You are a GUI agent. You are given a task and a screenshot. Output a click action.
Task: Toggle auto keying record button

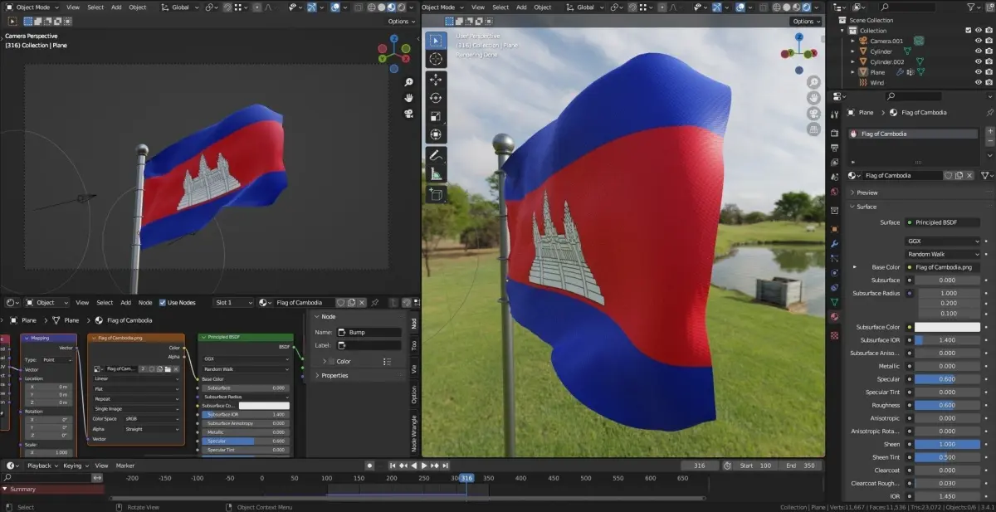click(370, 466)
